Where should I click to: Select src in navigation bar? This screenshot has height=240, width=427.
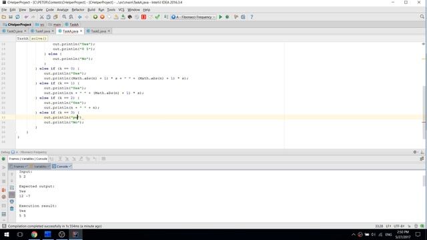click(40, 25)
